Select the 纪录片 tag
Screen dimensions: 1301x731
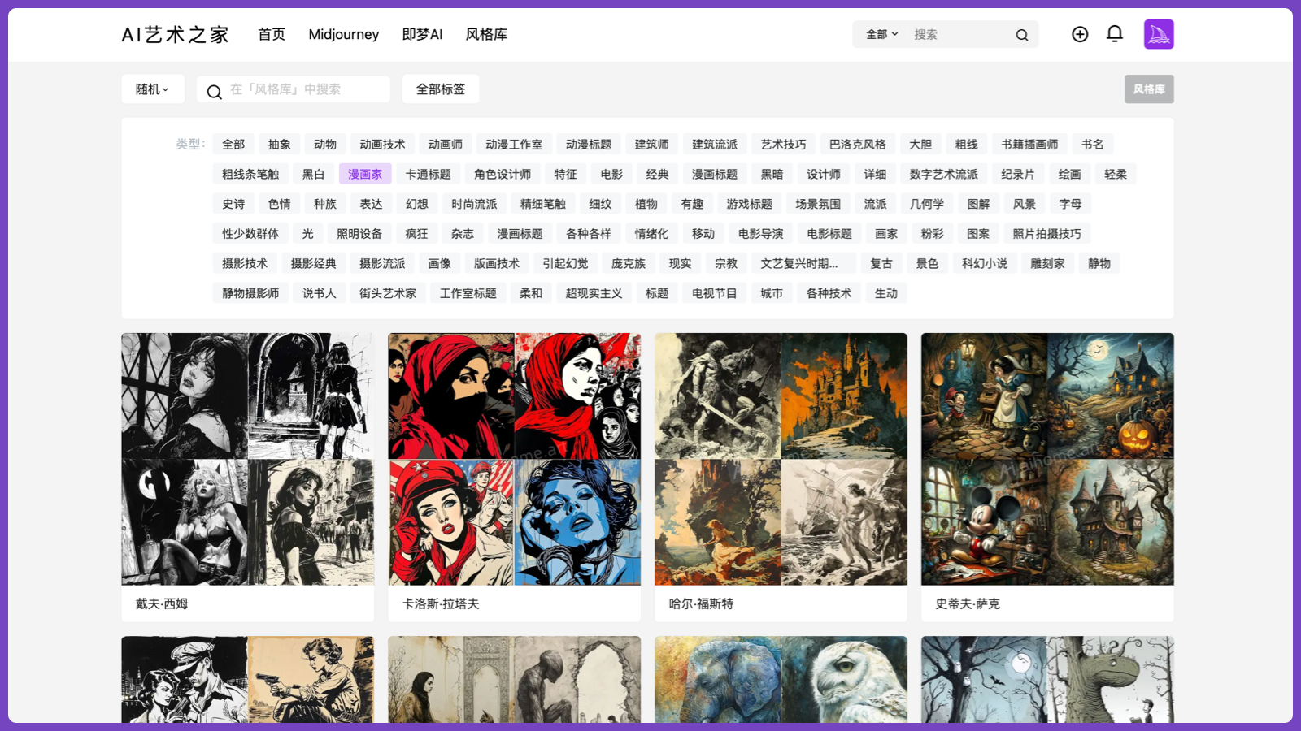point(1018,174)
